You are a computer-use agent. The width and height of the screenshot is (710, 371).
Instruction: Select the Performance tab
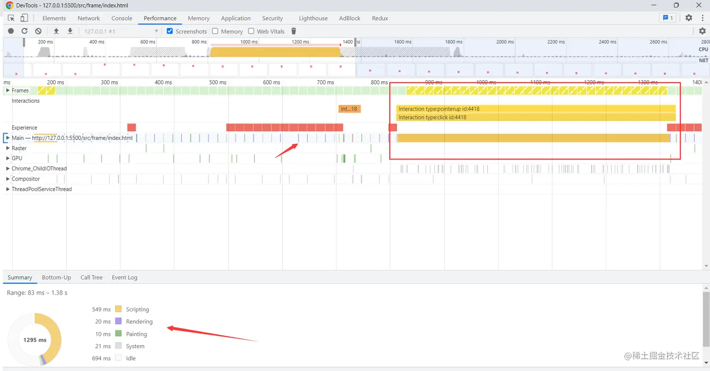(160, 18)
